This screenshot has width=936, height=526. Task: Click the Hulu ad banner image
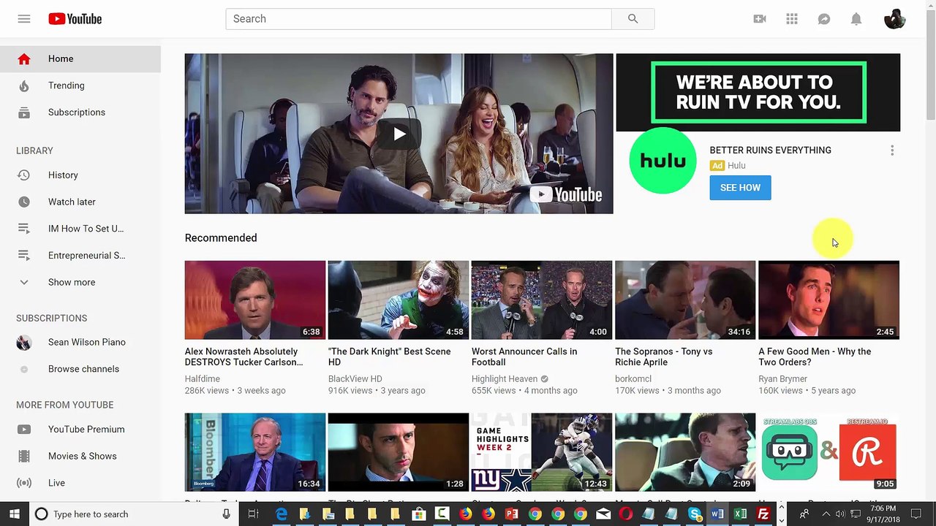pyautogui.click(x=758, y=92)
